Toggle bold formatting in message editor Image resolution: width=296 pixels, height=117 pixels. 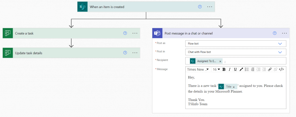click(224, 69)
